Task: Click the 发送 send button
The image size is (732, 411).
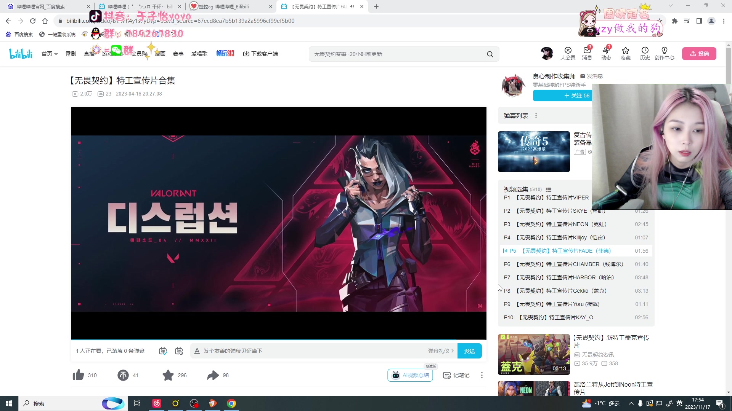Action: coord(470,351)
